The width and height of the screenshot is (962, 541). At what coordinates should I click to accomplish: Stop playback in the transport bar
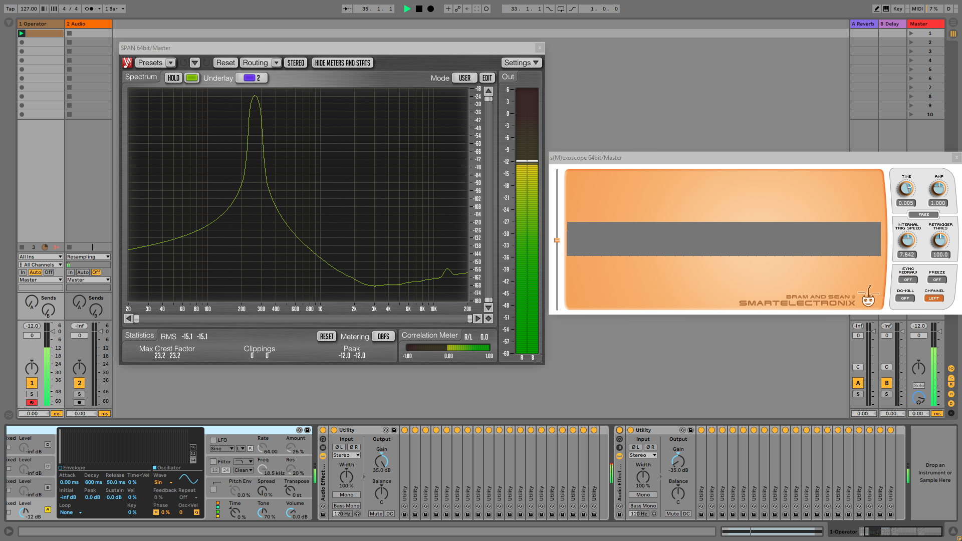(x=419, y=9)
